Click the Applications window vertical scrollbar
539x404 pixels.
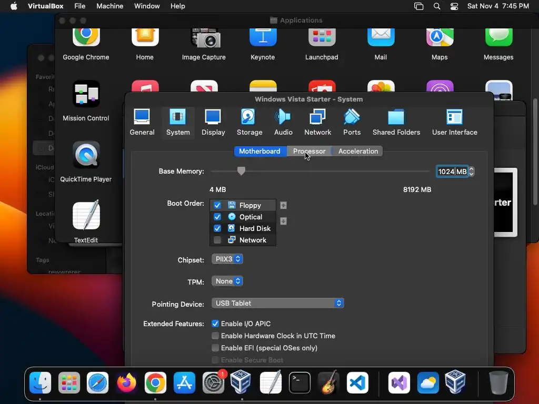(535, 153)
